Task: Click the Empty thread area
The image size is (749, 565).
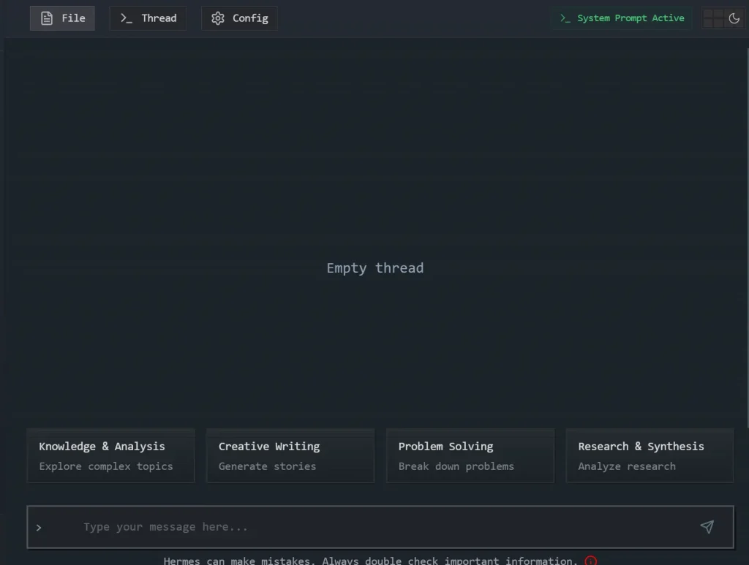Action: 374,268
